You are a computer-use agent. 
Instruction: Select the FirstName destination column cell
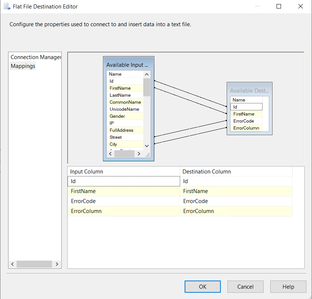[x=236, y=191]
